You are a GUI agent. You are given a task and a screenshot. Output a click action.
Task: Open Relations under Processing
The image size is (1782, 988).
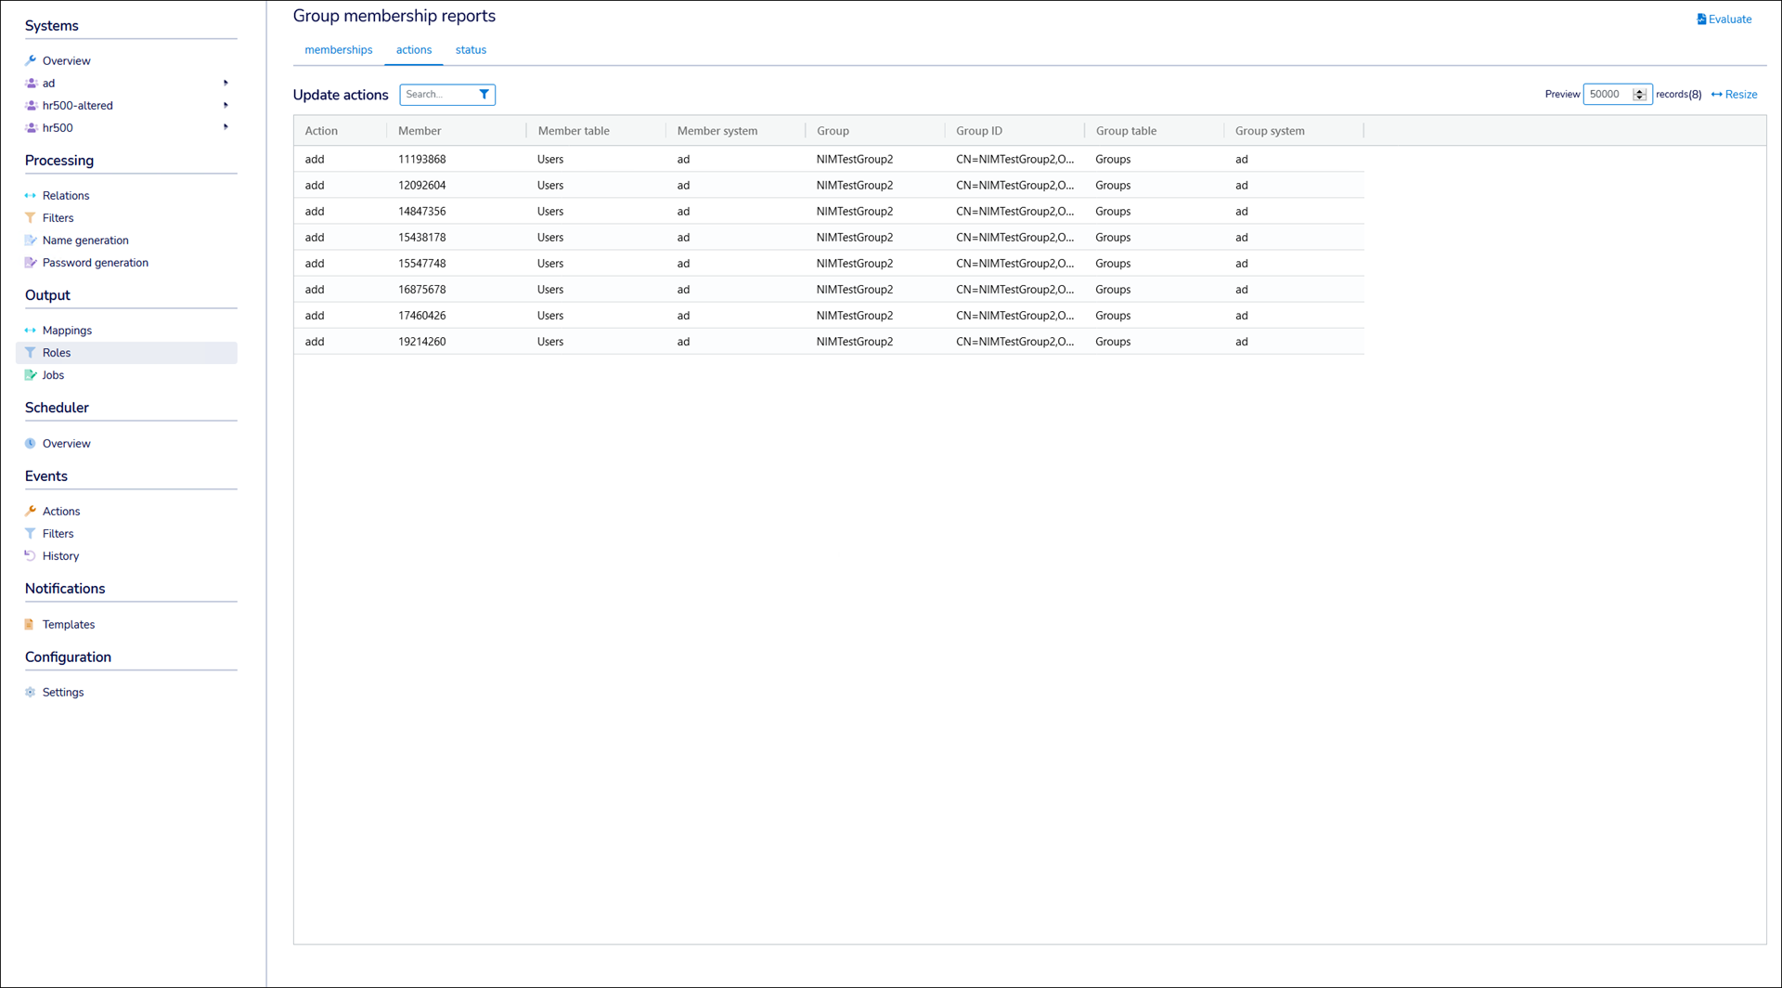click(x=66, y=196)
